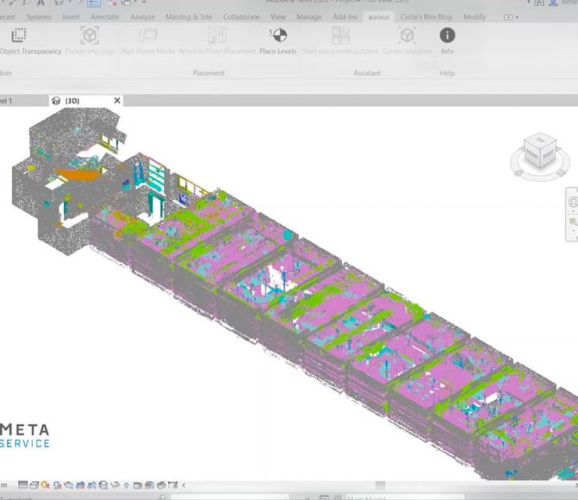Click the FRONT face of the ViewCube
The height and width of the screenshot is (500, 578).
point(532,155)
